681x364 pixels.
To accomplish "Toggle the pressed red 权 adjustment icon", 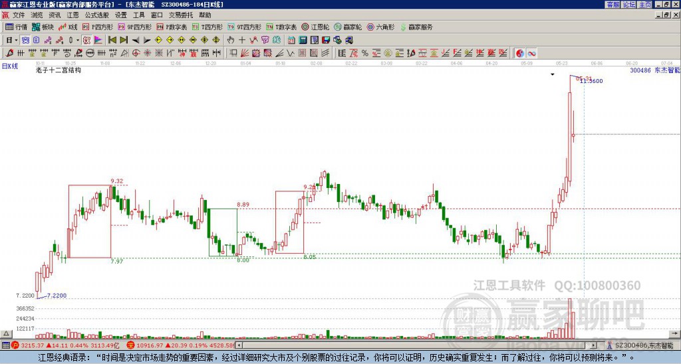I will [x=86, y=41].
